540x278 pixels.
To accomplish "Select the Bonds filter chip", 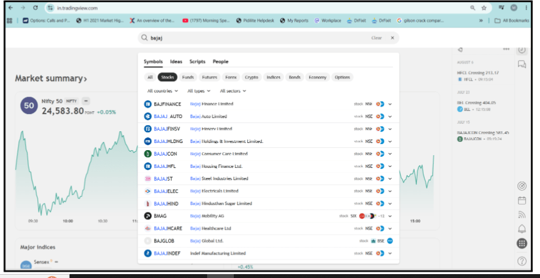I will (x=294, y=77).
